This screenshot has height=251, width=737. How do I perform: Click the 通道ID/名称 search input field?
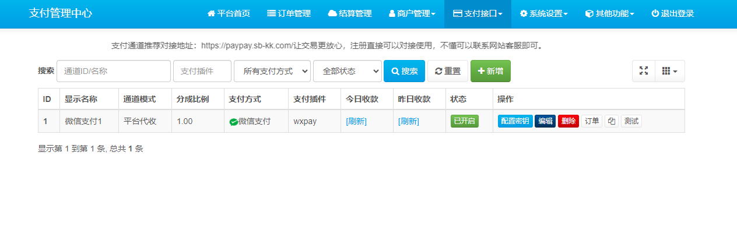pyautogui.click(x=114, y=71)
